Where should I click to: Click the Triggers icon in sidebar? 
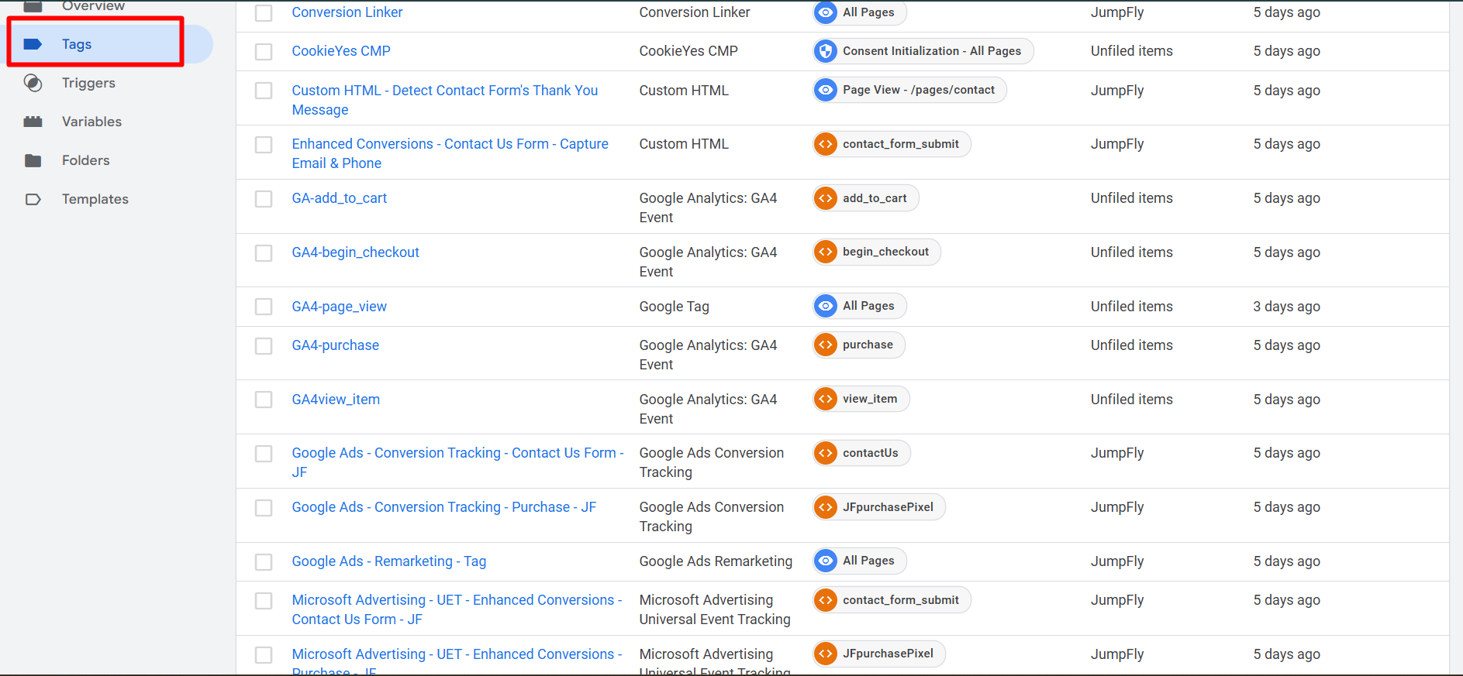coord(33,83)
